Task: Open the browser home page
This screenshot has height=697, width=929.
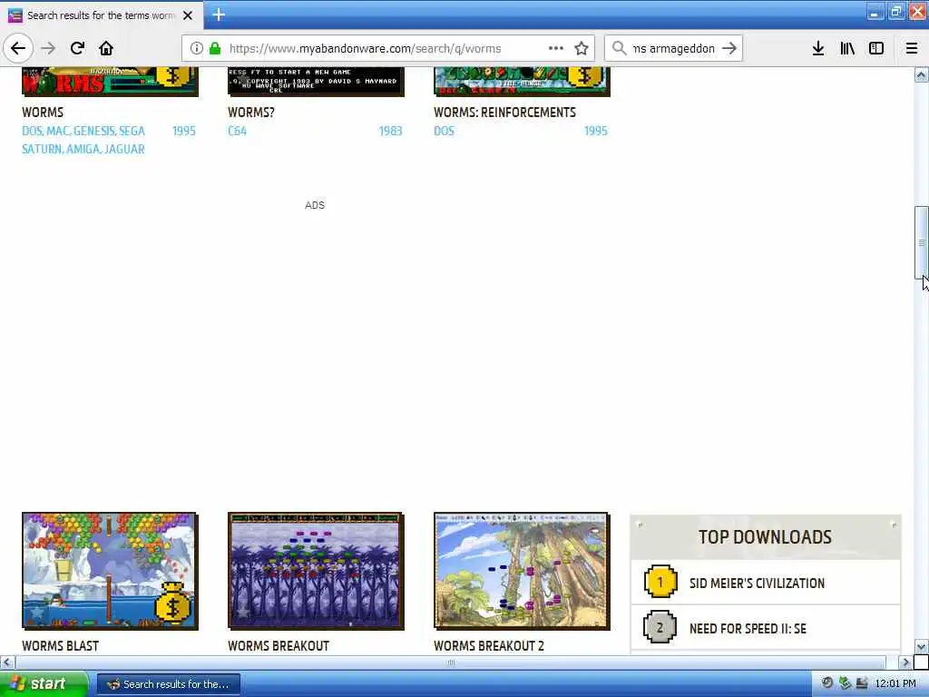Action: (x=106, y=48)
